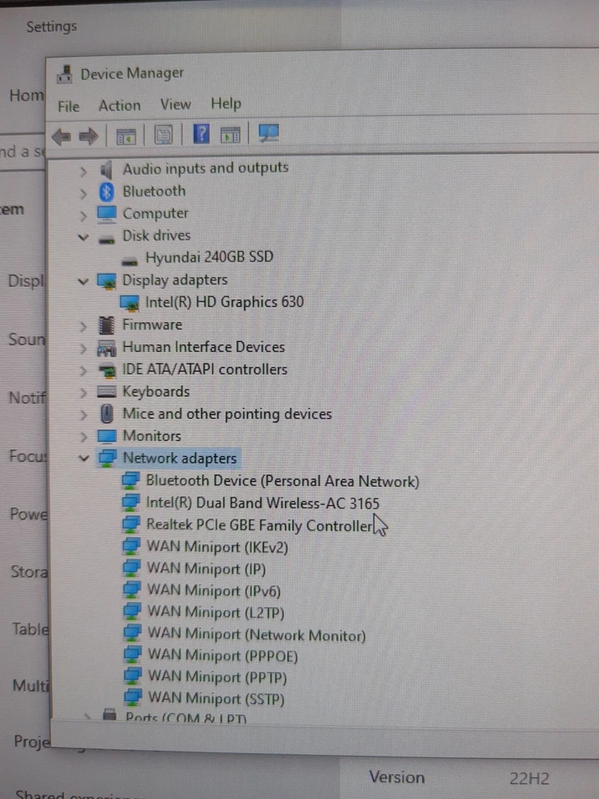
Task: Open the Action menu
Action: (x=120, y=106)
